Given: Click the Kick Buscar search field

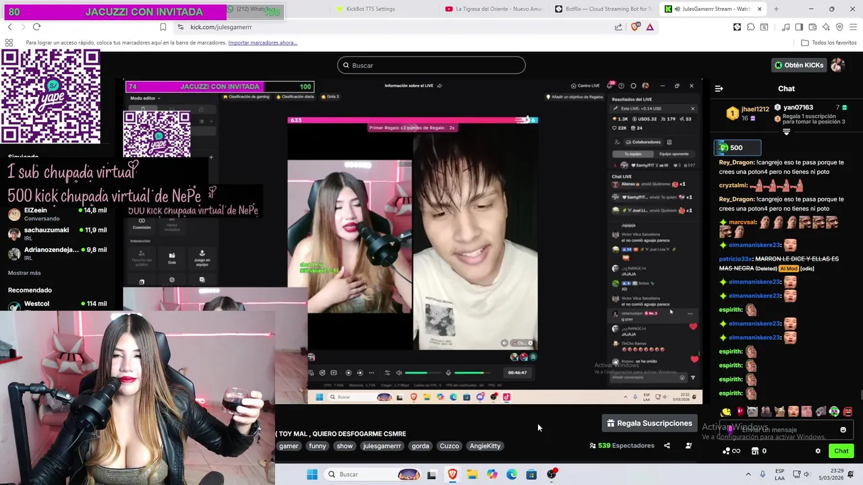Looking at the screenshot, I should pyautogui.click(x=431, y=65).
